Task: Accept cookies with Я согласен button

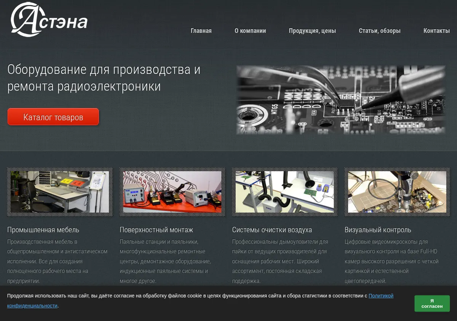Action: [x=432, y=304]
